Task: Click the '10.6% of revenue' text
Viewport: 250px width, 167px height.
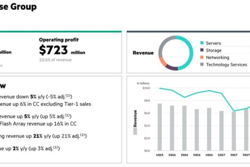Action: (x=55, y=60)
